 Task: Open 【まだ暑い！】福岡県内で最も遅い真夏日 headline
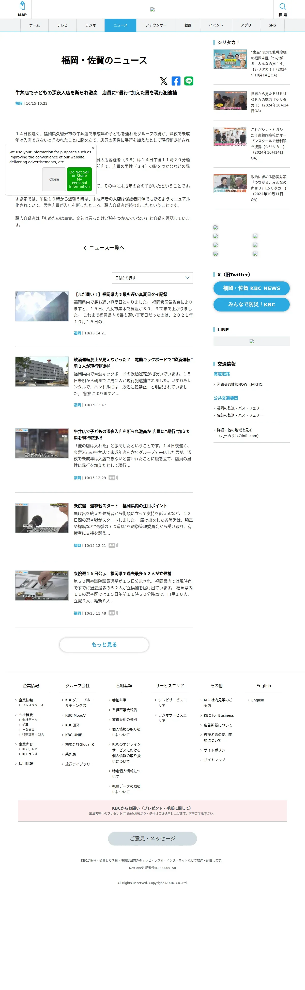tap(120, 294)
